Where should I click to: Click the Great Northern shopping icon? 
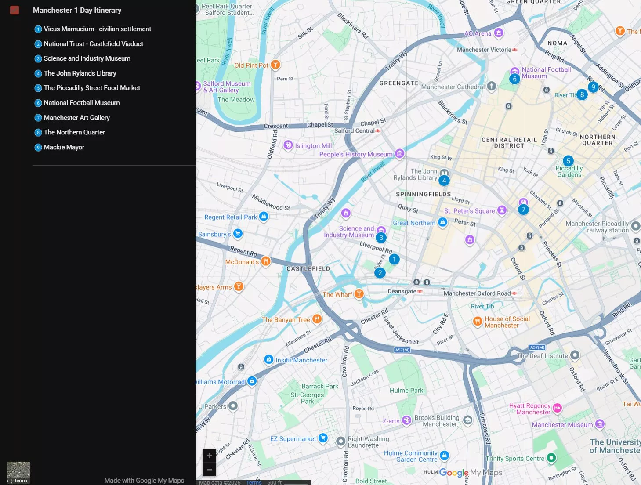coord(442,222)
